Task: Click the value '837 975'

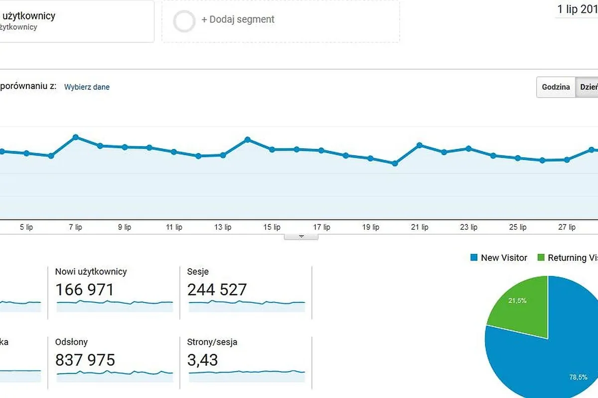Action: coord(85,360)
